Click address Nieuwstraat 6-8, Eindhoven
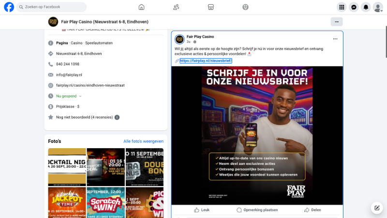The height and width of the screenshot is (218, 387). point(79,54)
